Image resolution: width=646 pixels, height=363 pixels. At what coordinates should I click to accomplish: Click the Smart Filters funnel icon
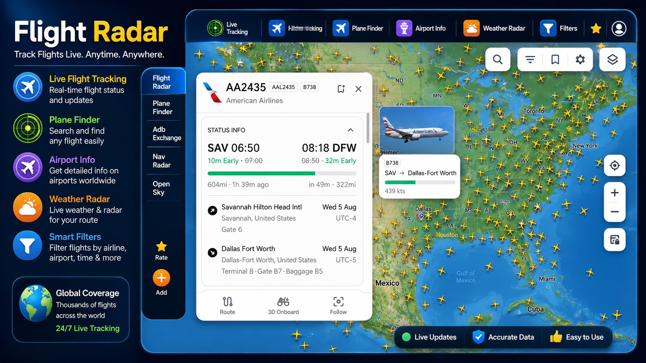pyautogui.click(x=27, y=245)
